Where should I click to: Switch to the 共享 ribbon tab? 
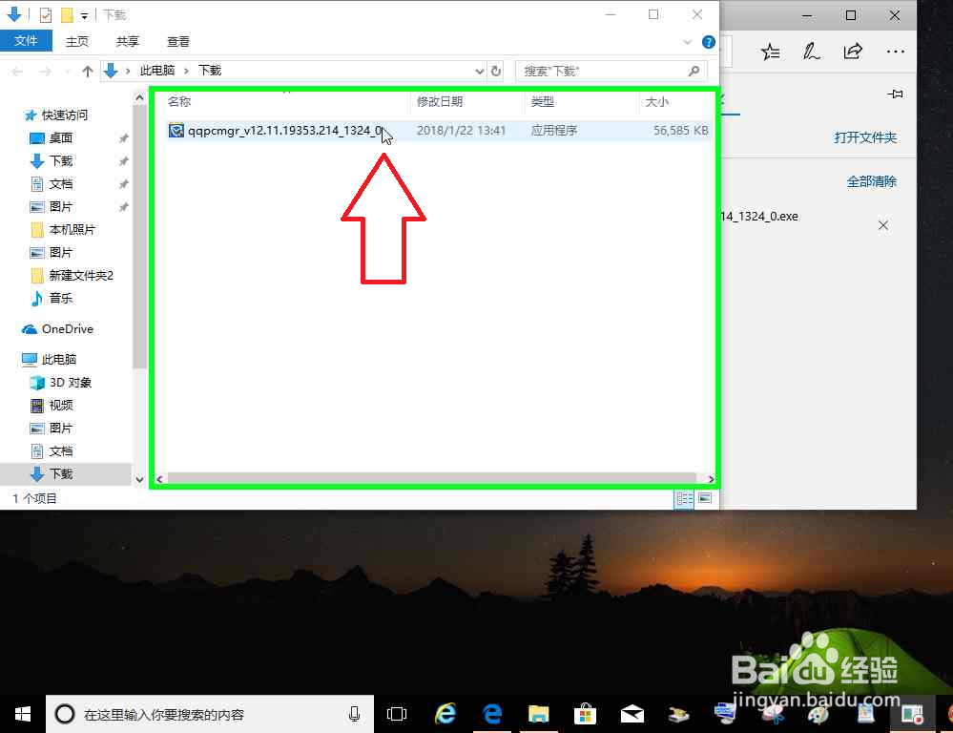[x=128, y=41]
